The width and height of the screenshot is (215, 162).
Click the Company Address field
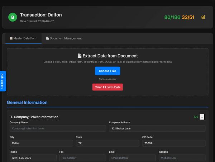tap(157, 129)
